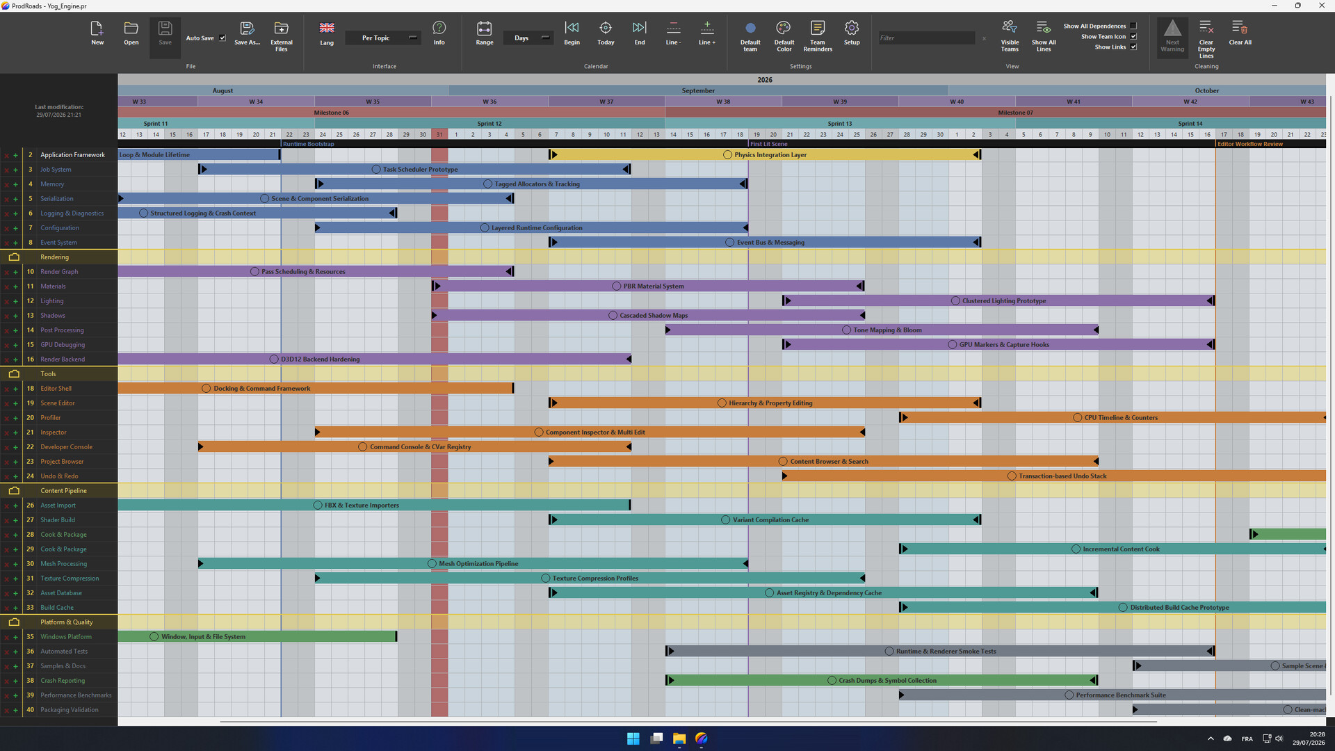Screen dimensions: 1335x751
Task: Delete the Memory row with red x
Action: coord(7,184)
